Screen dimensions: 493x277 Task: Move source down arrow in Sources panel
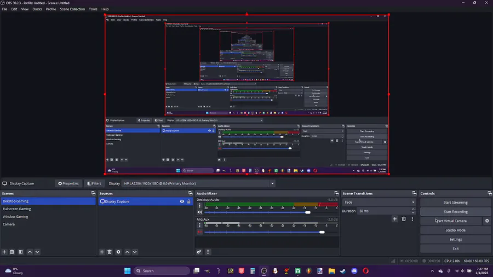click(x=135, y=252)
